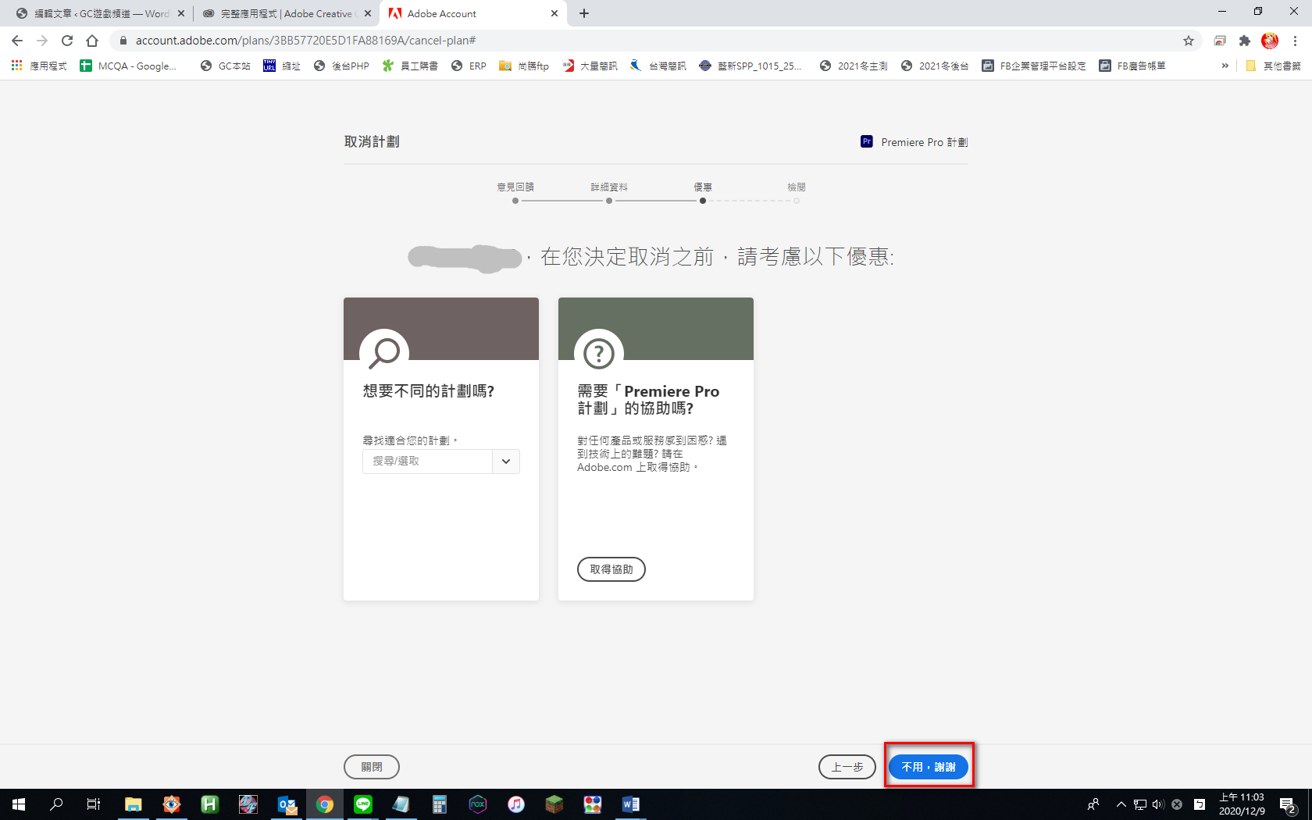This screenshot has height=820, width=1312.
Task: Open Word from the Windows taskbar
Action: point(631,804)
